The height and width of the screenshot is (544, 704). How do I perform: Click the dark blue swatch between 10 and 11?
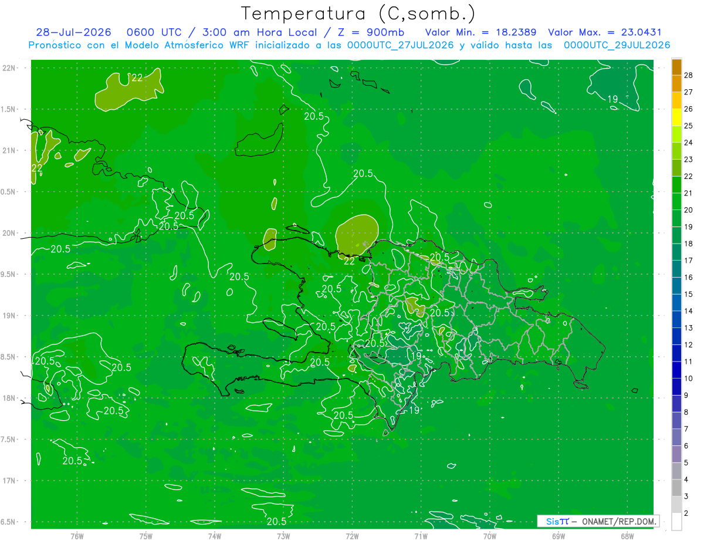676,370
